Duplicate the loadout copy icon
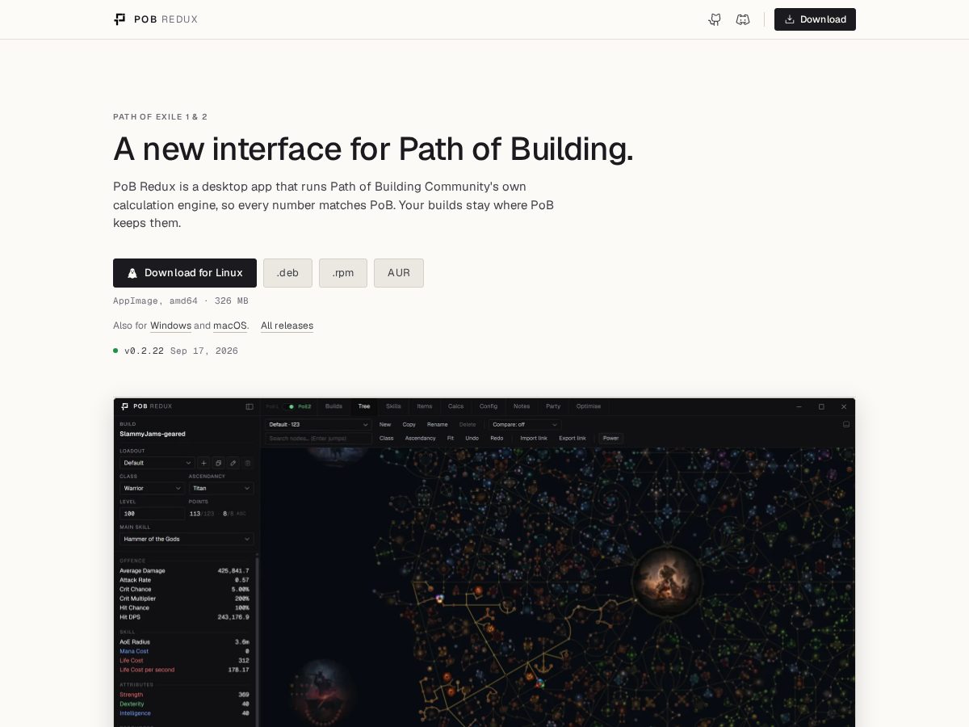Image resolution: width=969 pixels, height=727 pixels. pyautogui.click(x=218, y=463)
